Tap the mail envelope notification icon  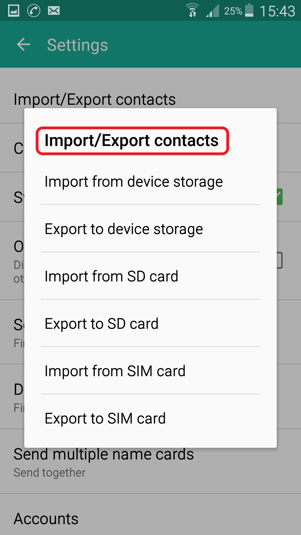[54, 11]
